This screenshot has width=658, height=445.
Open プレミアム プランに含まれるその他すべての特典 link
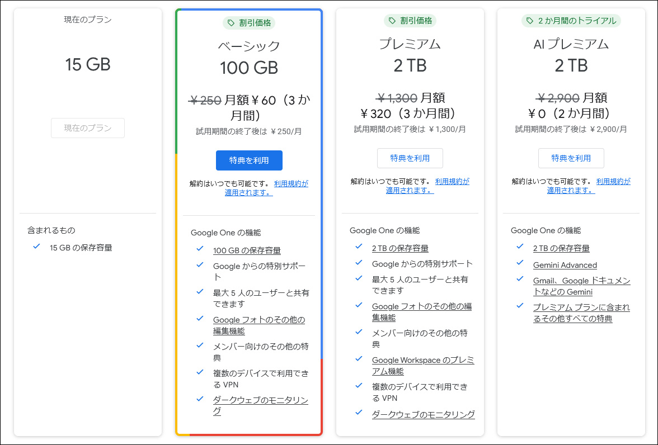[x=581, y=313]
